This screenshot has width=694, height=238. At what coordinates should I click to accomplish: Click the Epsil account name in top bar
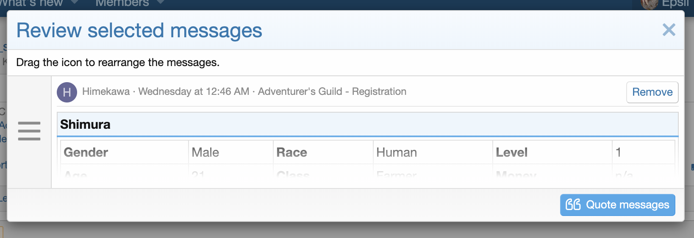675,4
